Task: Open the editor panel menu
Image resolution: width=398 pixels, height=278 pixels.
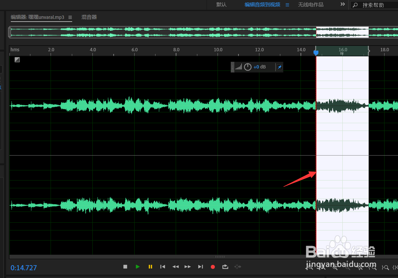Action: click(70, 18)
